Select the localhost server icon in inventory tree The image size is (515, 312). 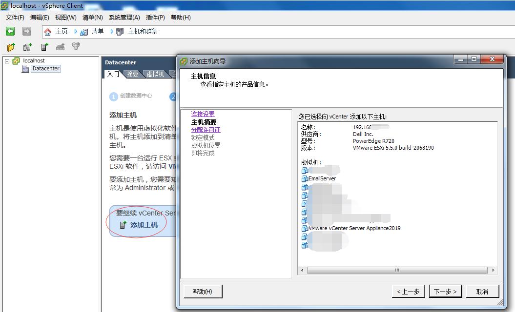[x=15, y=60]
